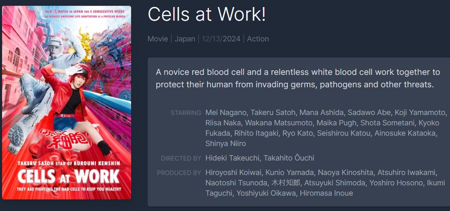Screen dimensions: 450x211
Task: Select the Movie type label
Action: point(157,39)
